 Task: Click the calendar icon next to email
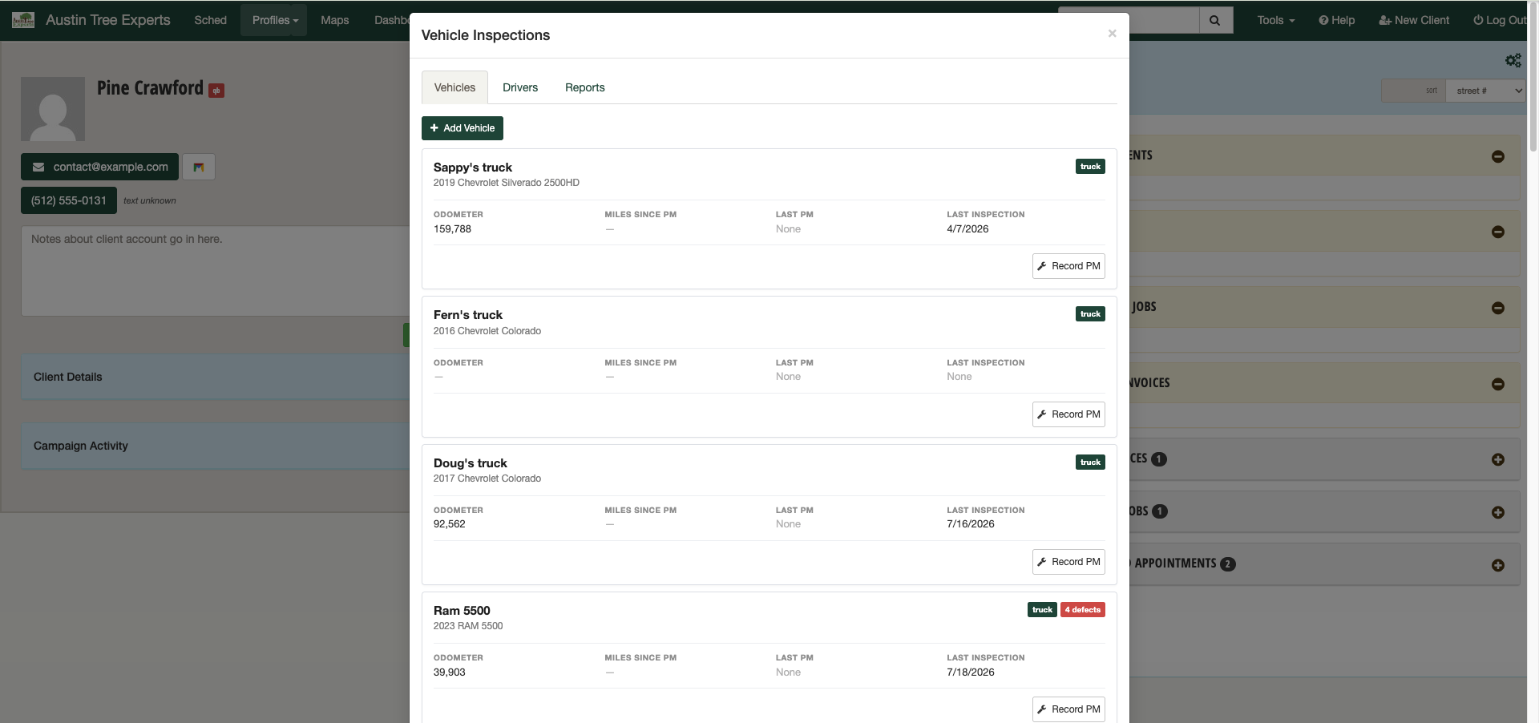[x=199, y=167]
